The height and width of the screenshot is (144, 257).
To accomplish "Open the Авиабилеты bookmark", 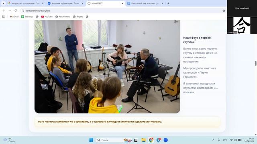I will click(x=63, y=17).
